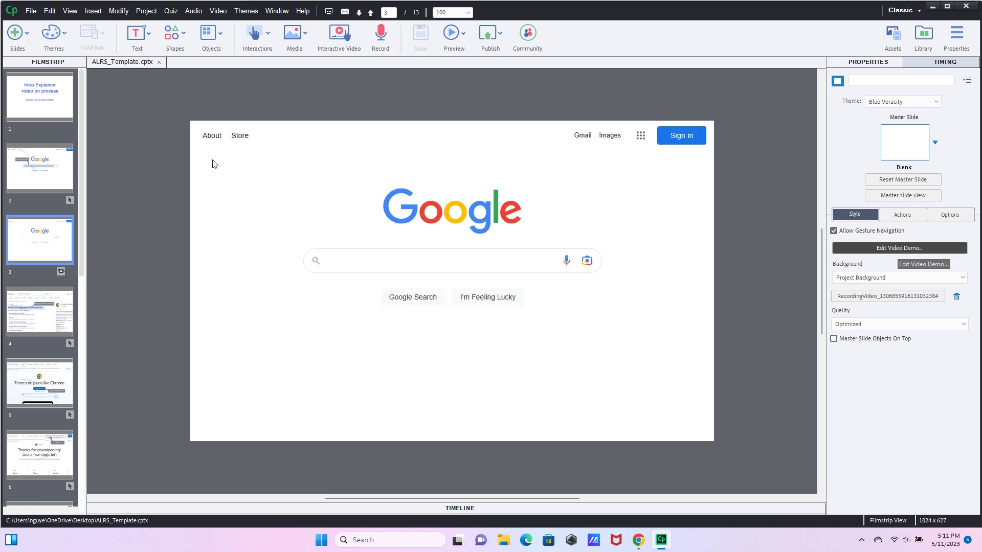Expand the Project Background dropdown

pos(900,278)
